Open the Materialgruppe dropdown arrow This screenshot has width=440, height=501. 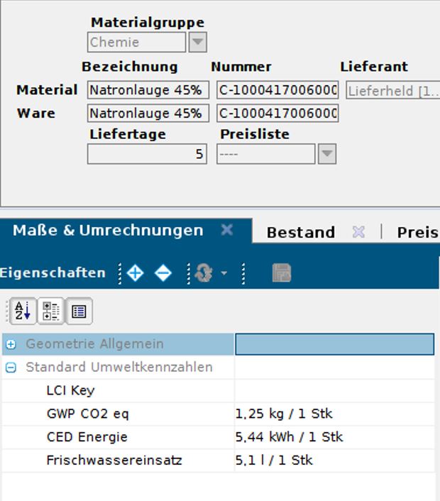click(x=197, y=43)
